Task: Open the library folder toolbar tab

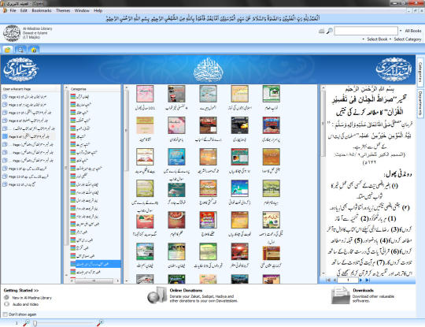Action: [x=8, y=50]
